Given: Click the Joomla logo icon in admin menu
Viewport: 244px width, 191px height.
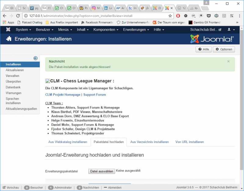Looking at the screenshot, I should click(8, 29).
